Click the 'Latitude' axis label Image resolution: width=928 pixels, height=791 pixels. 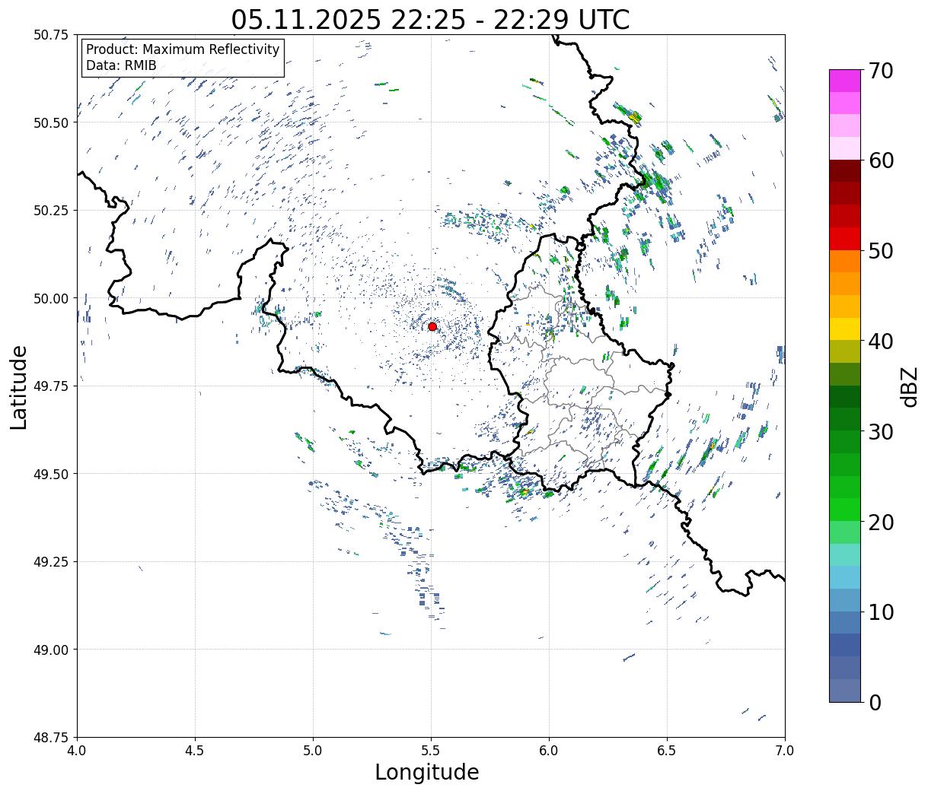19,387
